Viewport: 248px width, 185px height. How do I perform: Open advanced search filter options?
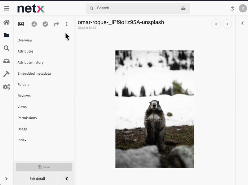183,8
